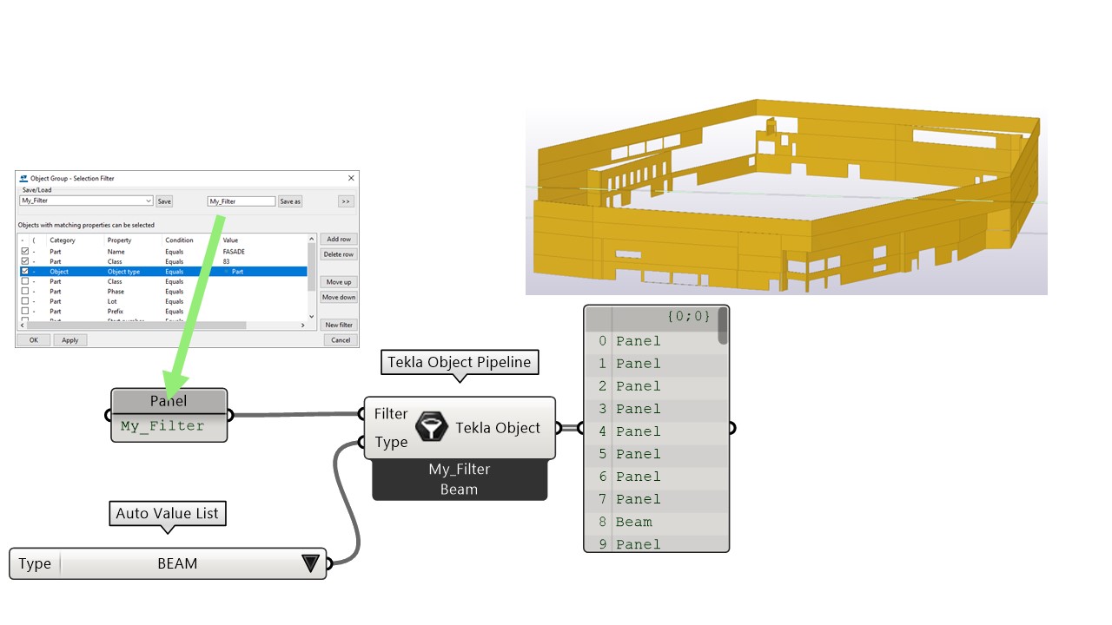
Task: Click the Tekla Object output label
Action: [x=498, y=428]
